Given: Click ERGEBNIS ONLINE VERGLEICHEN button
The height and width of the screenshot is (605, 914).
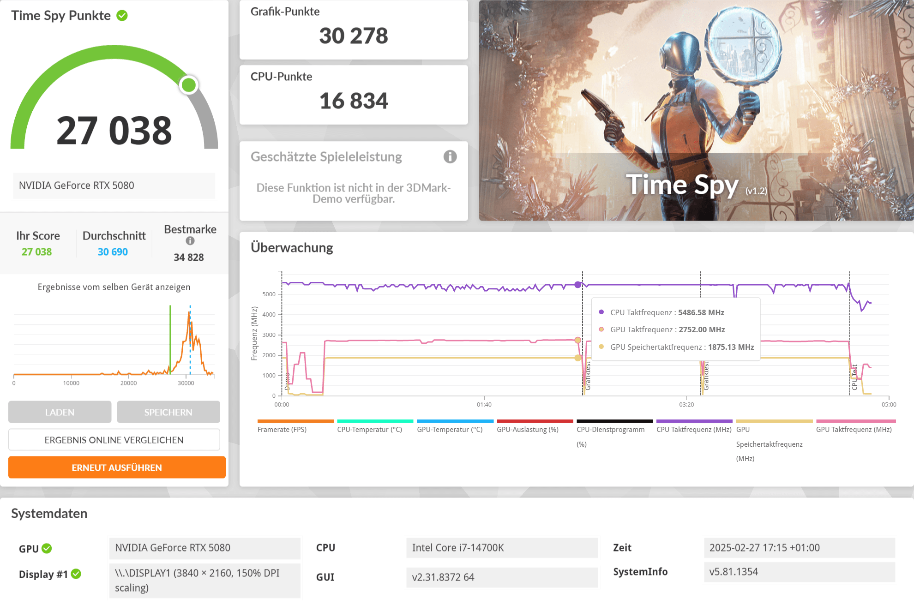Looking at the screenshot, I should click(x=114, y=440).
